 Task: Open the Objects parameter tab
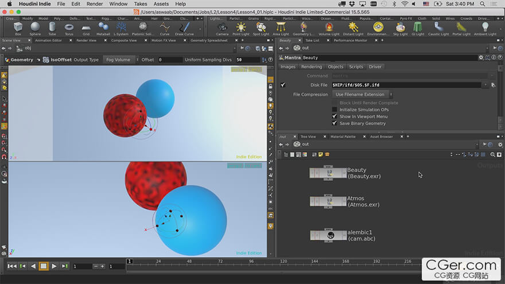click(335, 67)
